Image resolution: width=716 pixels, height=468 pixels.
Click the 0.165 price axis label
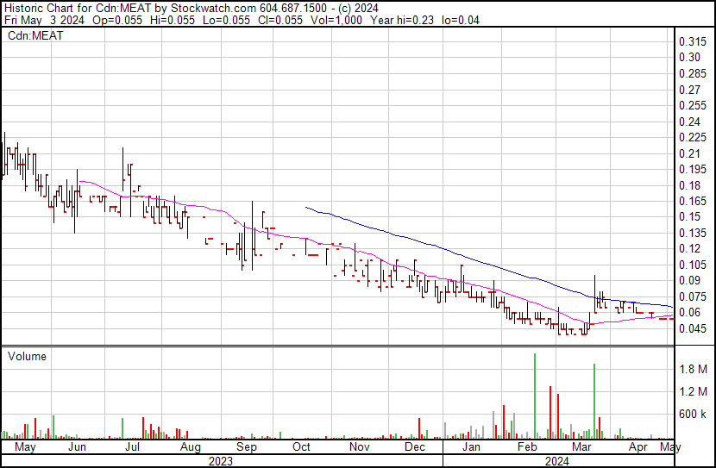(x=693, y=201)
